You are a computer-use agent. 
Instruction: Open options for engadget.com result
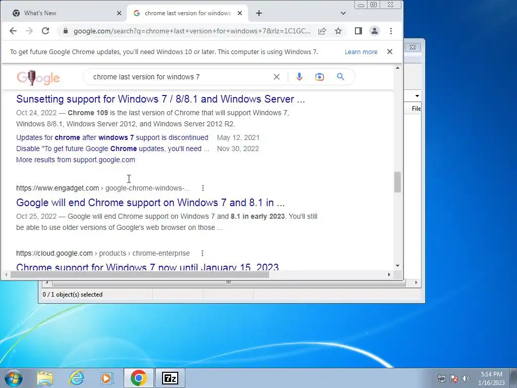click(x=203, y=188)
